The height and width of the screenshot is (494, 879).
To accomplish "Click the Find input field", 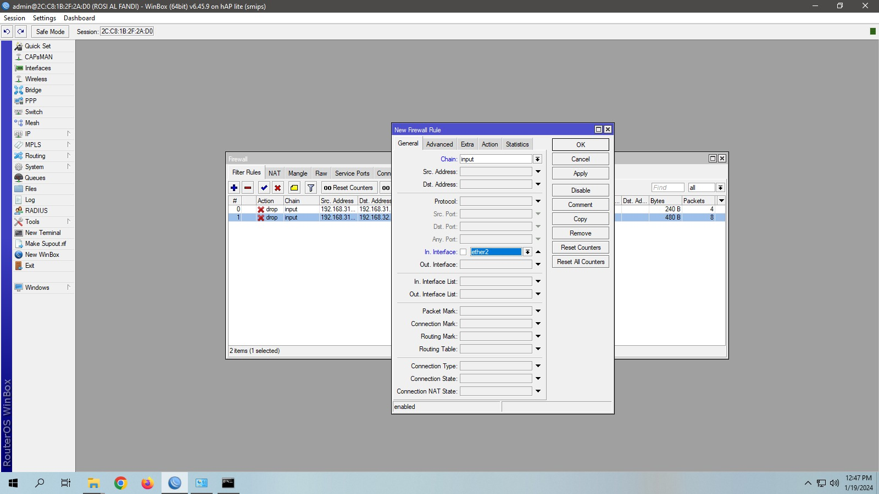I will coord(667,188).
